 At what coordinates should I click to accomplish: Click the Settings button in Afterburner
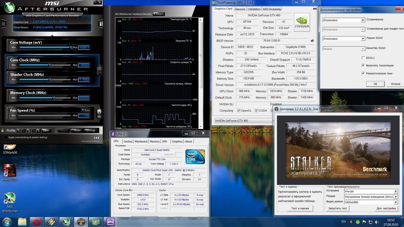point(90,130)
